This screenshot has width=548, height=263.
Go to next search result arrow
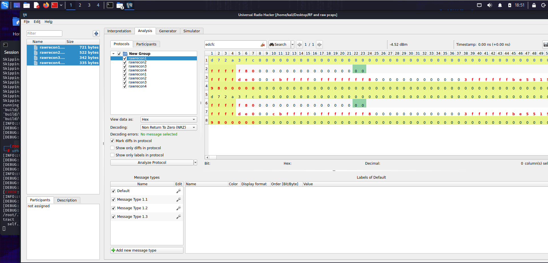[319, 45]
